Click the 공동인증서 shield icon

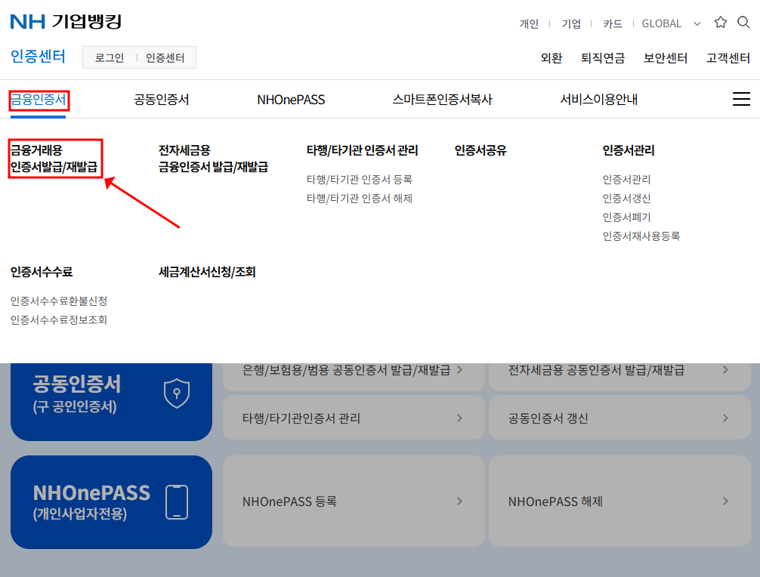[177, 393]
